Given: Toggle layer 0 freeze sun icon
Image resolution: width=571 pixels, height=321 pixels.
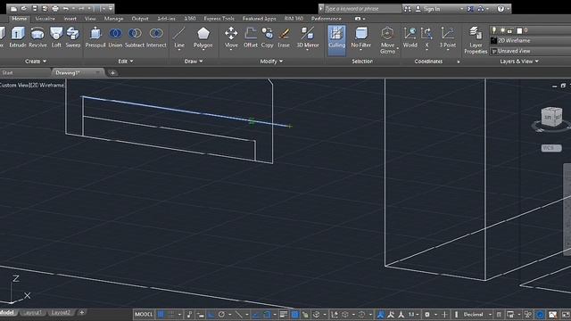Looking at the screenshot, I should tap(502, 30).
